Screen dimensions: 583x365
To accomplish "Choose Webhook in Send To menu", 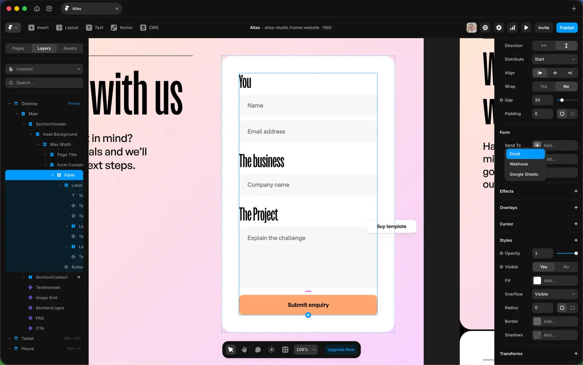I will [x=525, y=164].
